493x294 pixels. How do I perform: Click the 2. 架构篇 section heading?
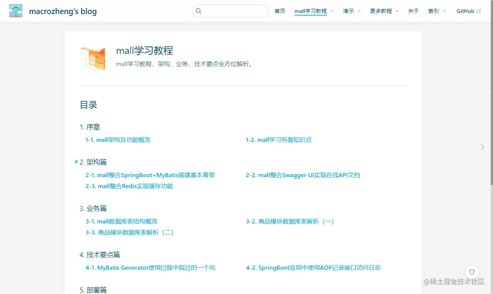click(x=93, y=162)
